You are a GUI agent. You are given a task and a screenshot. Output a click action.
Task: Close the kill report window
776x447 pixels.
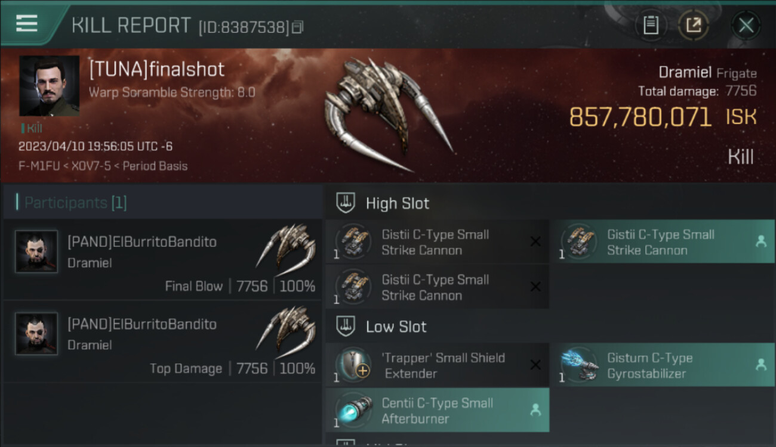pyautogui.click(x=746, y=25)
